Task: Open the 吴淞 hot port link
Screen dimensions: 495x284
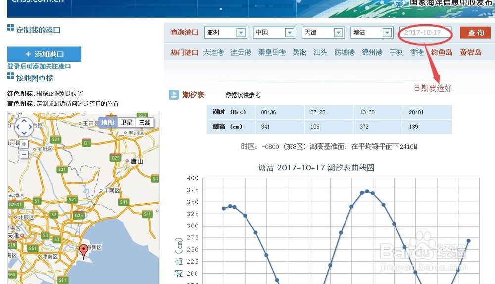Action: click(x=299, y=52)
